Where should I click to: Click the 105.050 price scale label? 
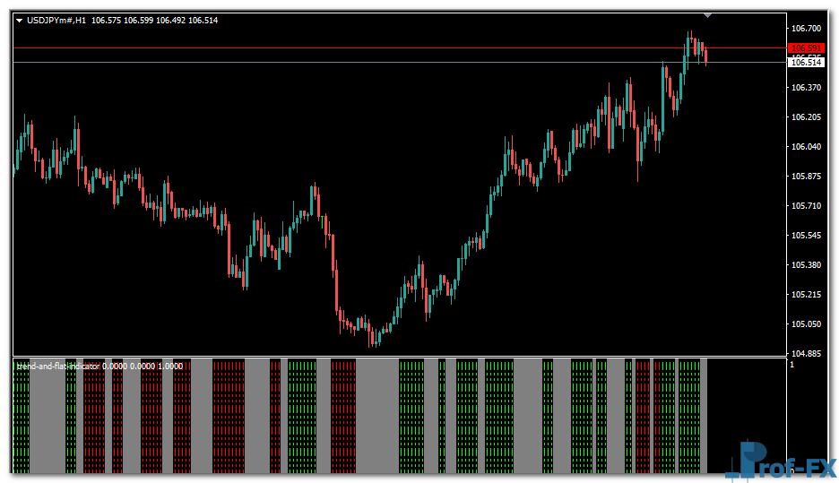click(x=807, y=324)
